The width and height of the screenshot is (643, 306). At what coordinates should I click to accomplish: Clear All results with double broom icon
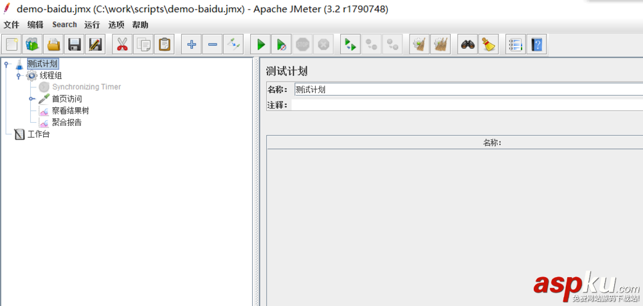441,44
